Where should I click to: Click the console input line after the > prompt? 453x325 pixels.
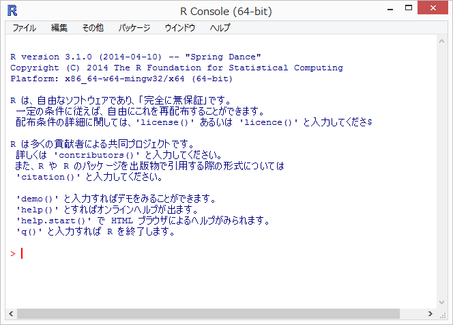[136, 254]
